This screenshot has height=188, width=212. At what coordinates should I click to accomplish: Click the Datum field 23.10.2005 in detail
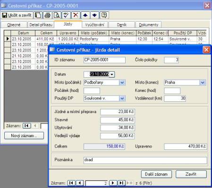(96, 74)
